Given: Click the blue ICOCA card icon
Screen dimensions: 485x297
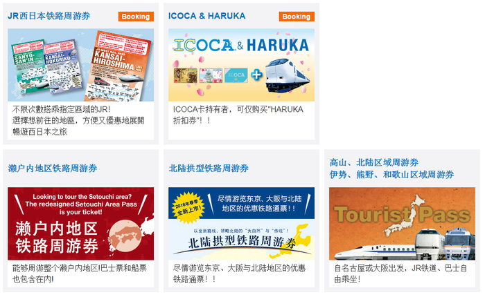Looking at the screenshot, I should pos(236,75).
